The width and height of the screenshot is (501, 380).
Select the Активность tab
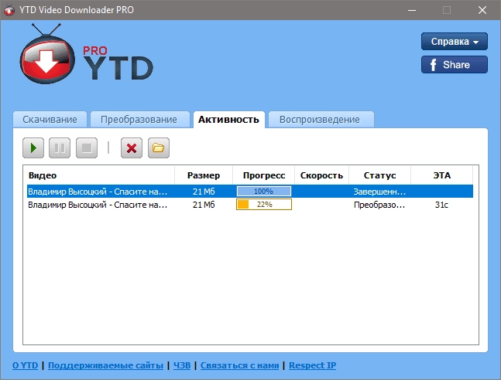228,120
